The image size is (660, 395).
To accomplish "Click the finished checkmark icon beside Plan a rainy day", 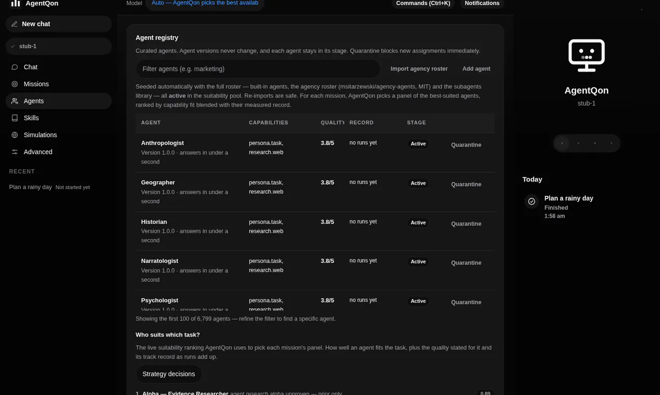I will (532, 201).
